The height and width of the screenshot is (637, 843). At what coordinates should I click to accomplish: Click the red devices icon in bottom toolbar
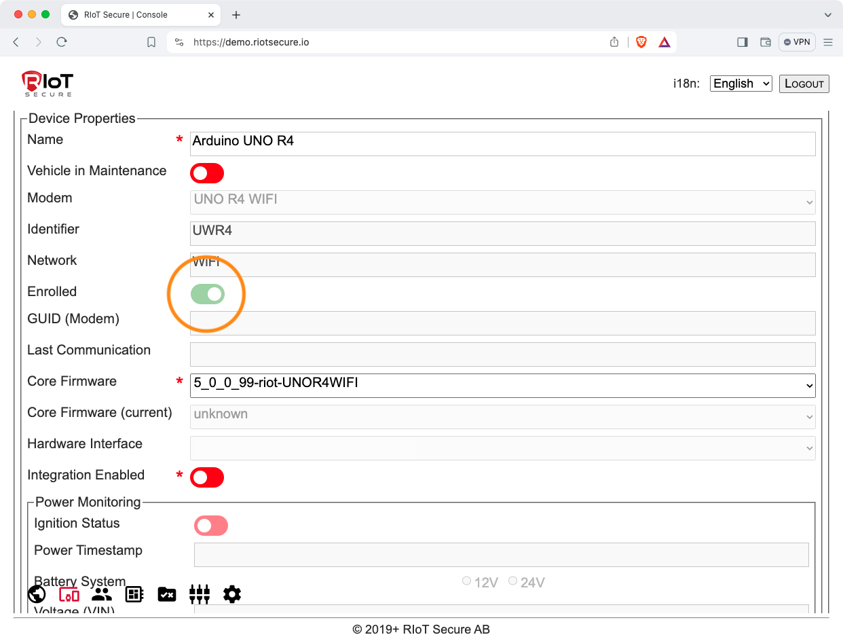(69, 594)
